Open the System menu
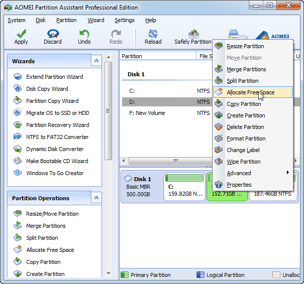Image resolution: width=304 pixels, height=284 pixels. tap(17, 20)
